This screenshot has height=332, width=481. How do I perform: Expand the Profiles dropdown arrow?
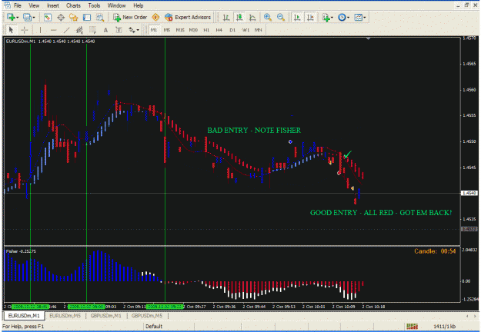click(x=34, y=18)
